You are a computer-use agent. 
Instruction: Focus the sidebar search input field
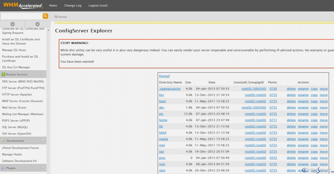tap(21, 16)
